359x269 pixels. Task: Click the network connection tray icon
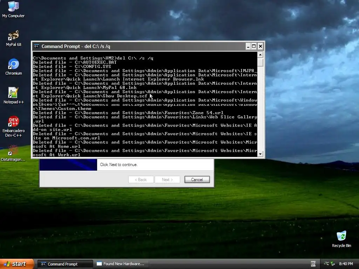[x=326, y=264]
